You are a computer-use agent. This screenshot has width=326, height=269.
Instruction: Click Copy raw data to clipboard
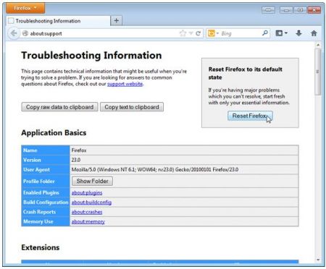[59, 107]
